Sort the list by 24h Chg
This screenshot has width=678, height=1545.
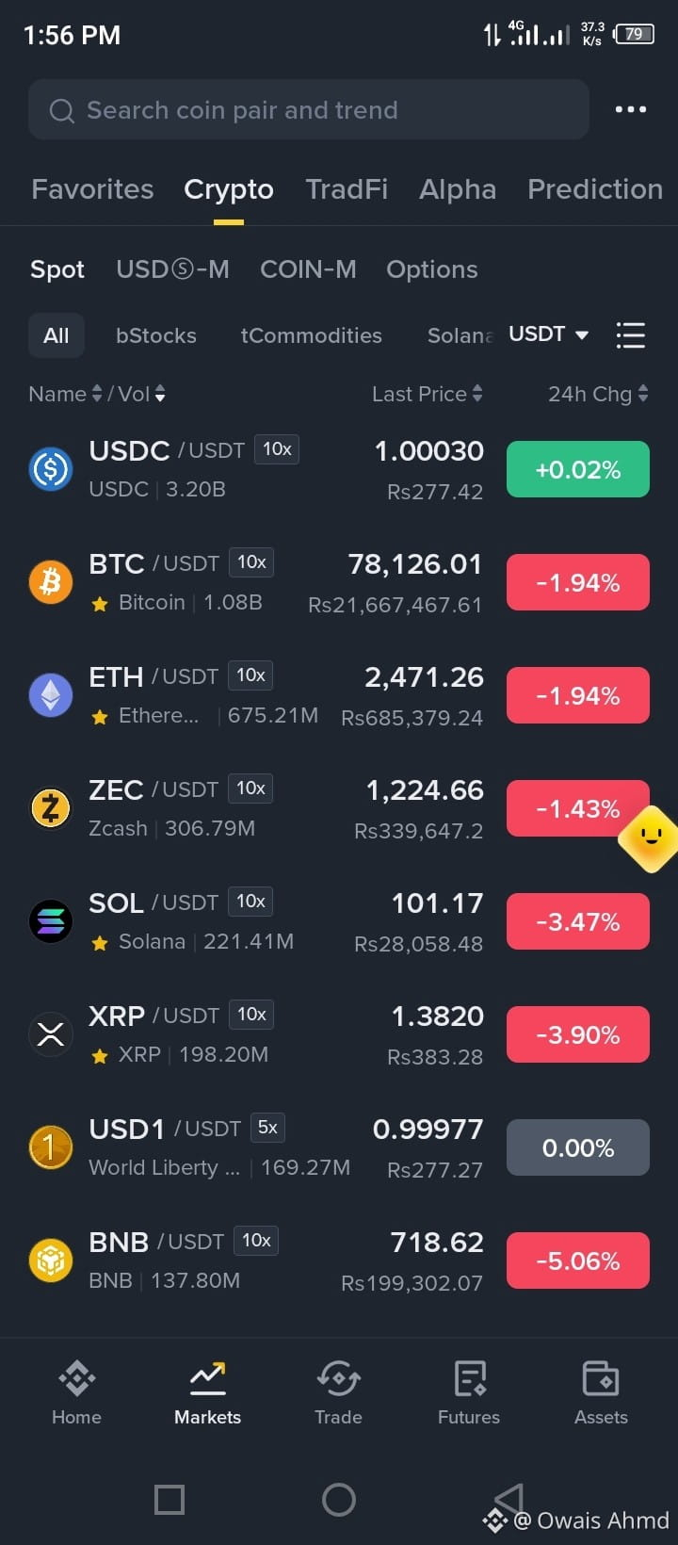click(598, 394)
